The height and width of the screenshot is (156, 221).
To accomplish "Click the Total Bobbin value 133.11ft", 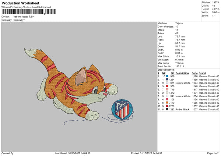I will click(x=180, y=66).
